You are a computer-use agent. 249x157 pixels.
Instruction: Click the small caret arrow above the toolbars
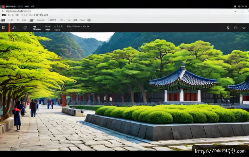click(2, 11)
